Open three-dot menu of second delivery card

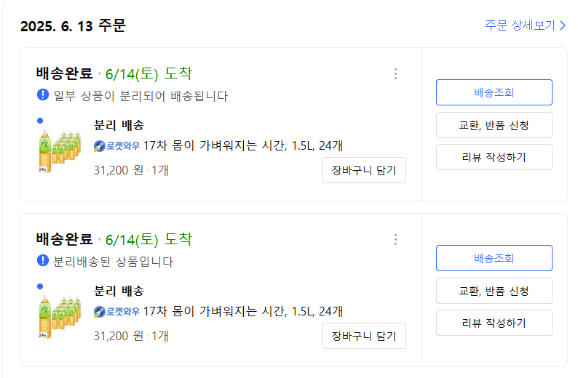tap(395, 240)
